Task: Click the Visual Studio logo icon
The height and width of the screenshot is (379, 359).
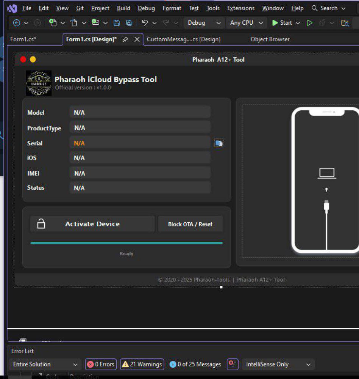Action: 12,9
